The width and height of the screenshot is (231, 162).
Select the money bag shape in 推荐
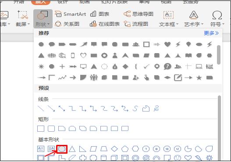click(x=115, y=67)
